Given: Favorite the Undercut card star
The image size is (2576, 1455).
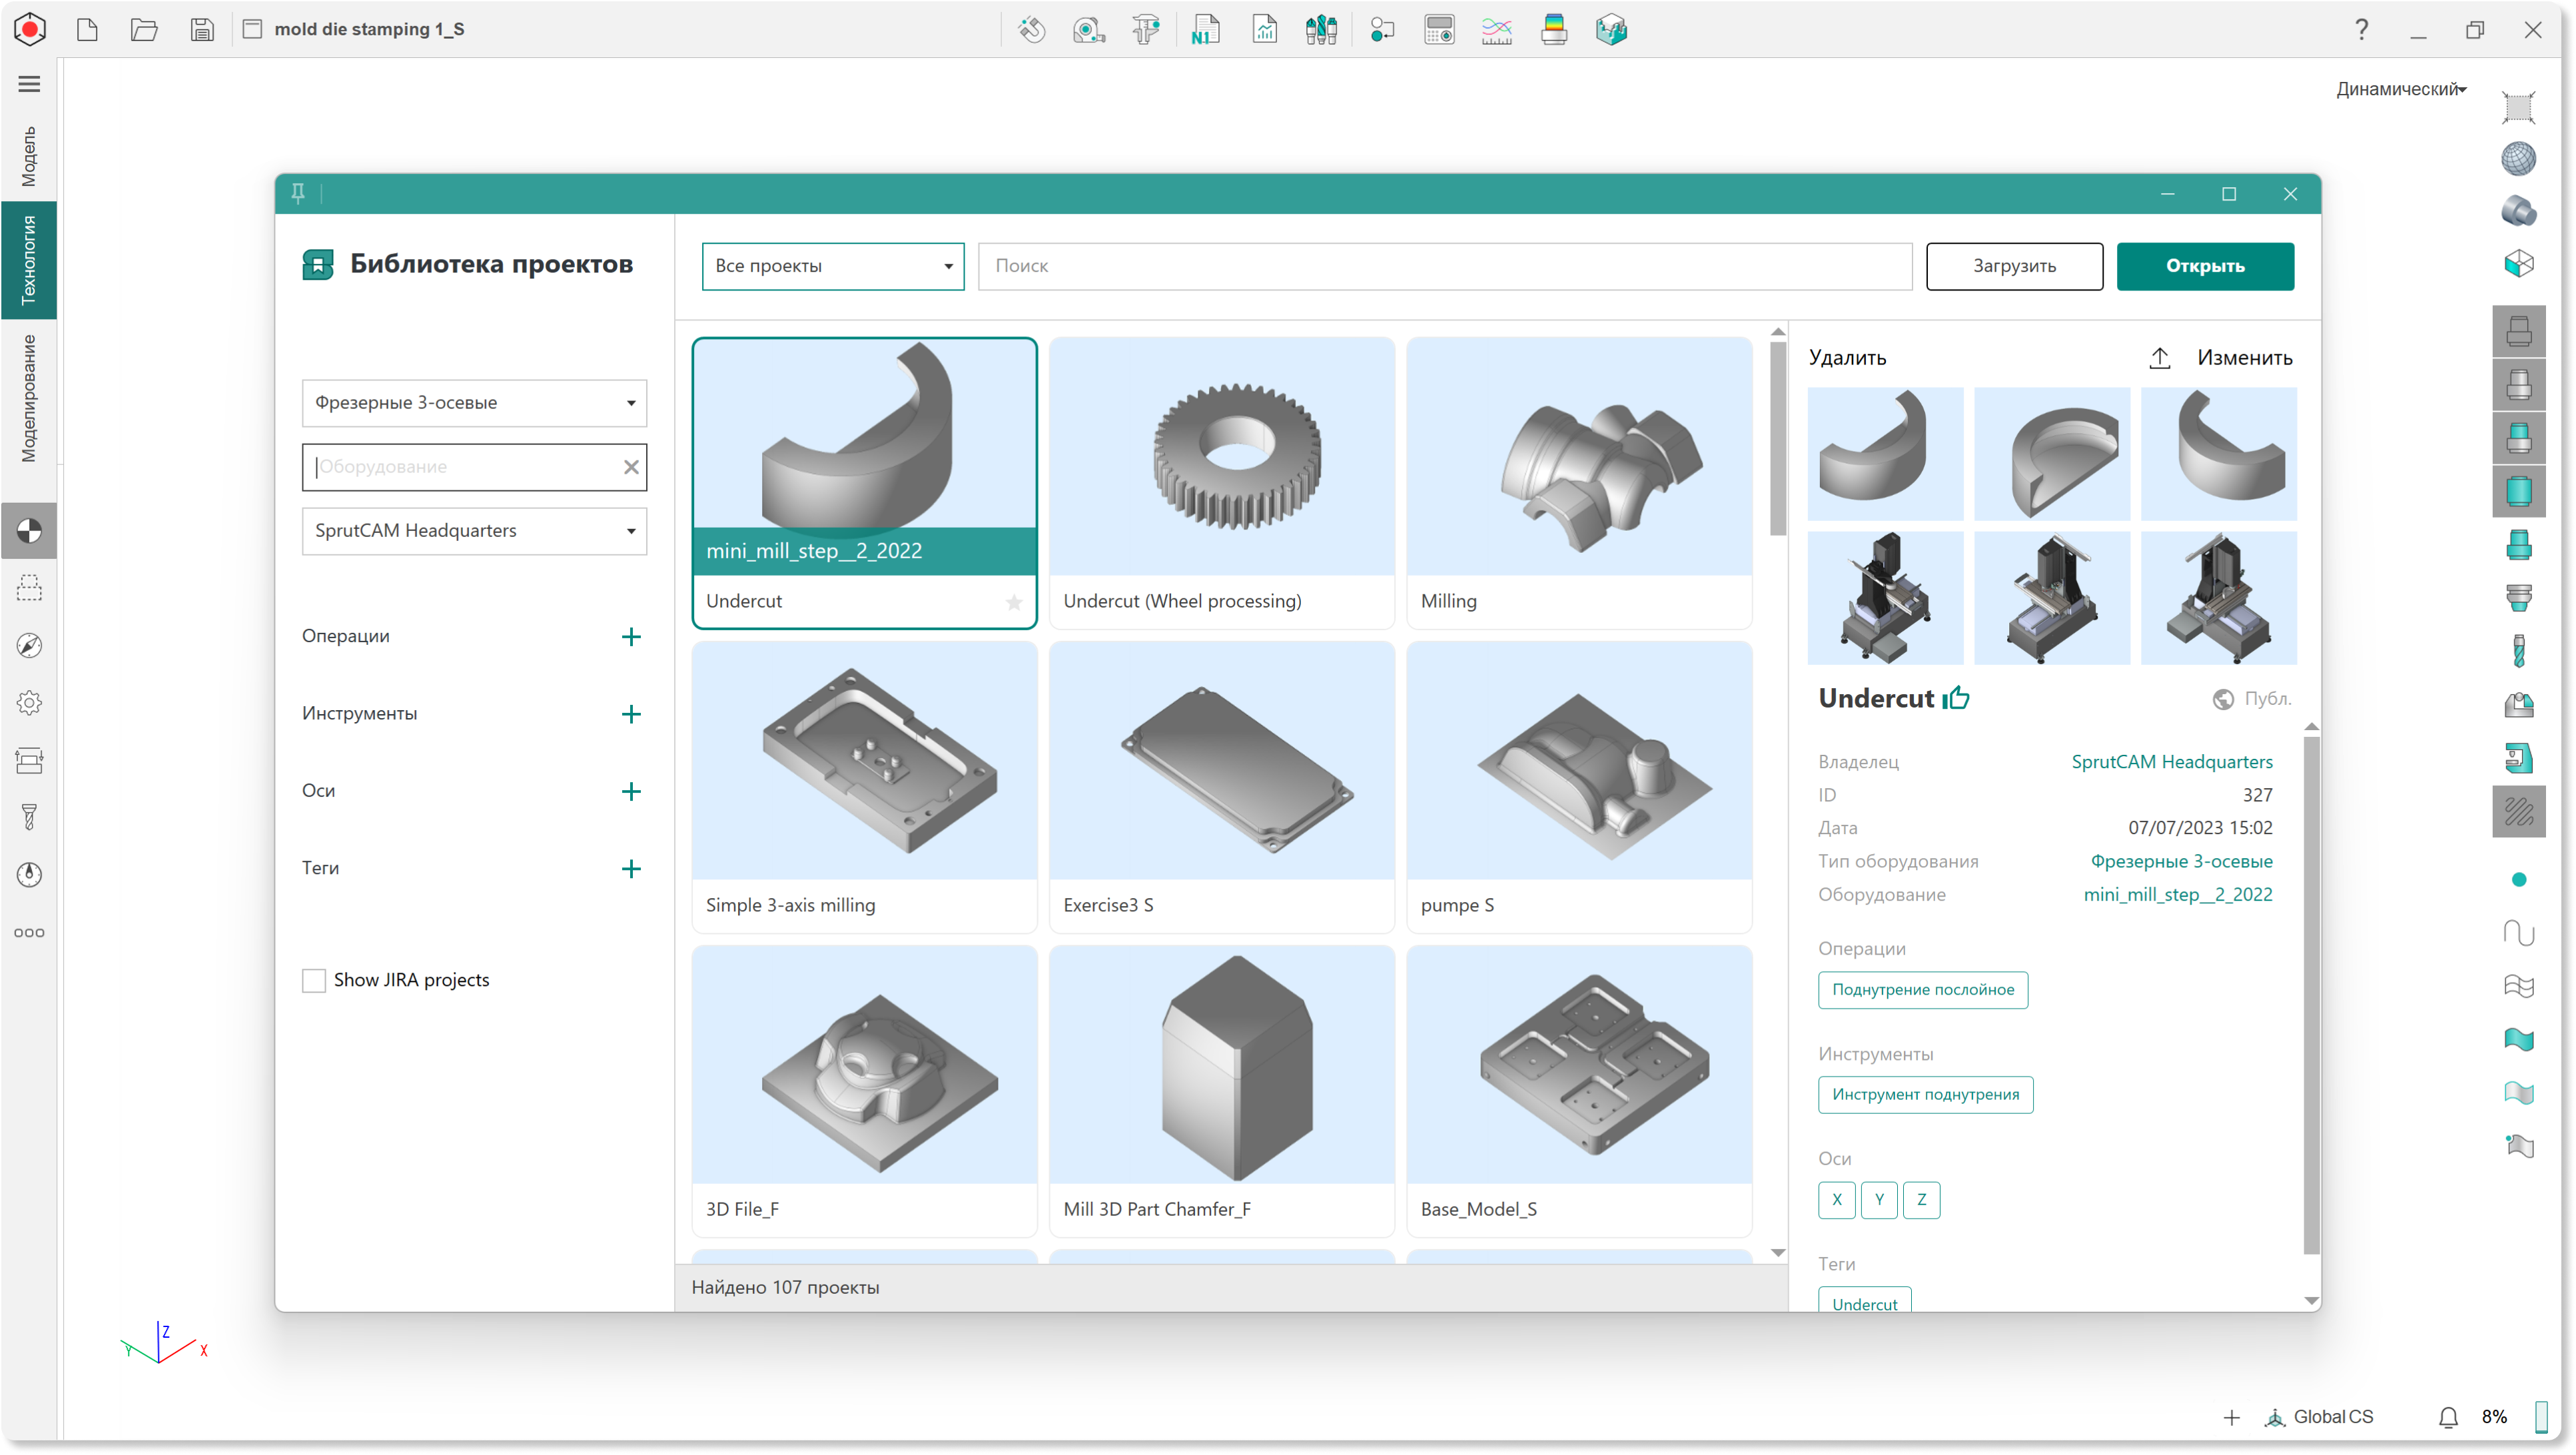Looking at the screenshot, I should (x=1014, y=602).
